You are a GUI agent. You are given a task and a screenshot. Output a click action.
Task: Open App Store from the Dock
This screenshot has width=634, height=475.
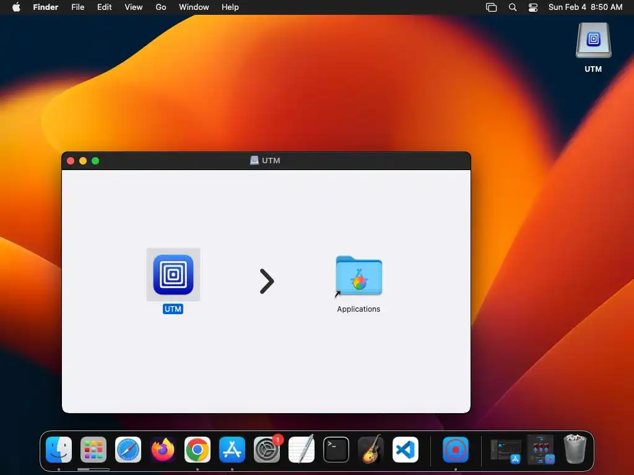[x=232, y=450]
